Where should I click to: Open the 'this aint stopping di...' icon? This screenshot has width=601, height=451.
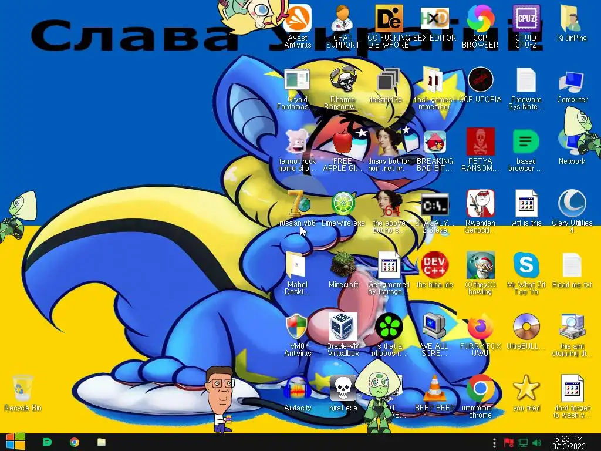pos(572,335)
